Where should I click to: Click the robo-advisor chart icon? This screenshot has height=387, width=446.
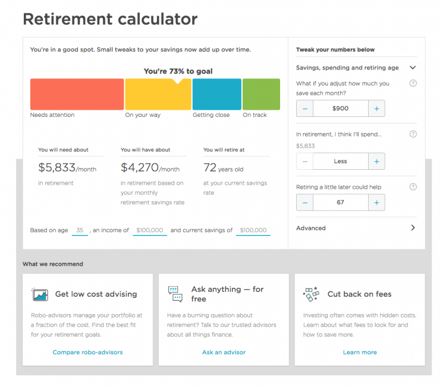(x=40, y=294)
